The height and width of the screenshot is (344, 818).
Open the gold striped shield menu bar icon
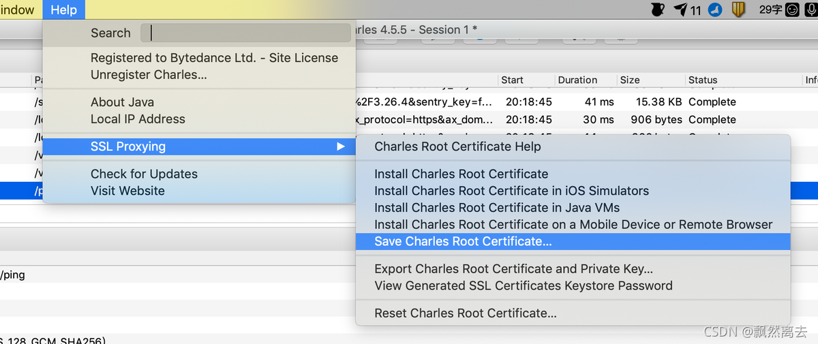click(738, 10)
